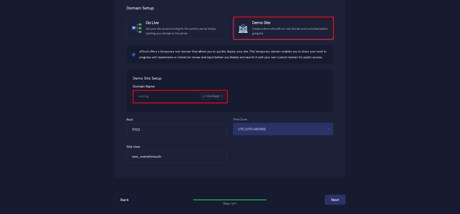The width and height of the screenshot is (460, 214).
Task: Click the Step 1 of 1 label
Action: coord(230,204)
